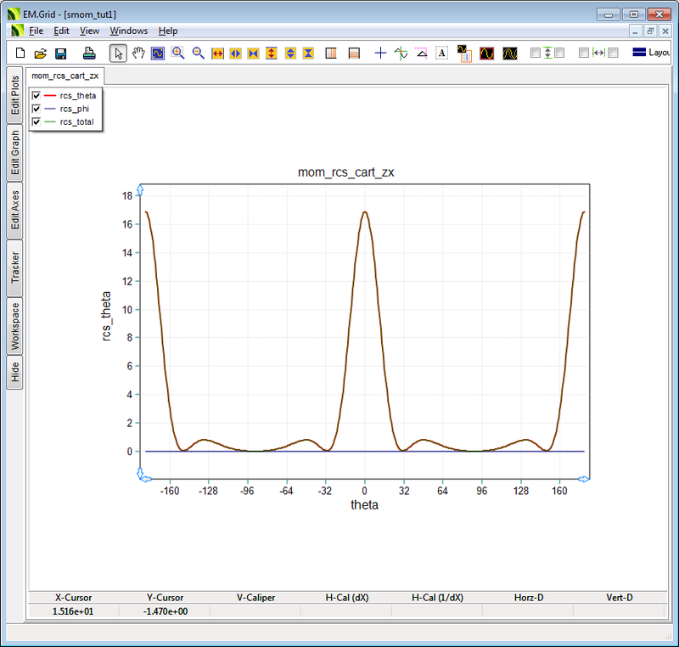Toggle the rcs_total checkbox off

[36, 121]
